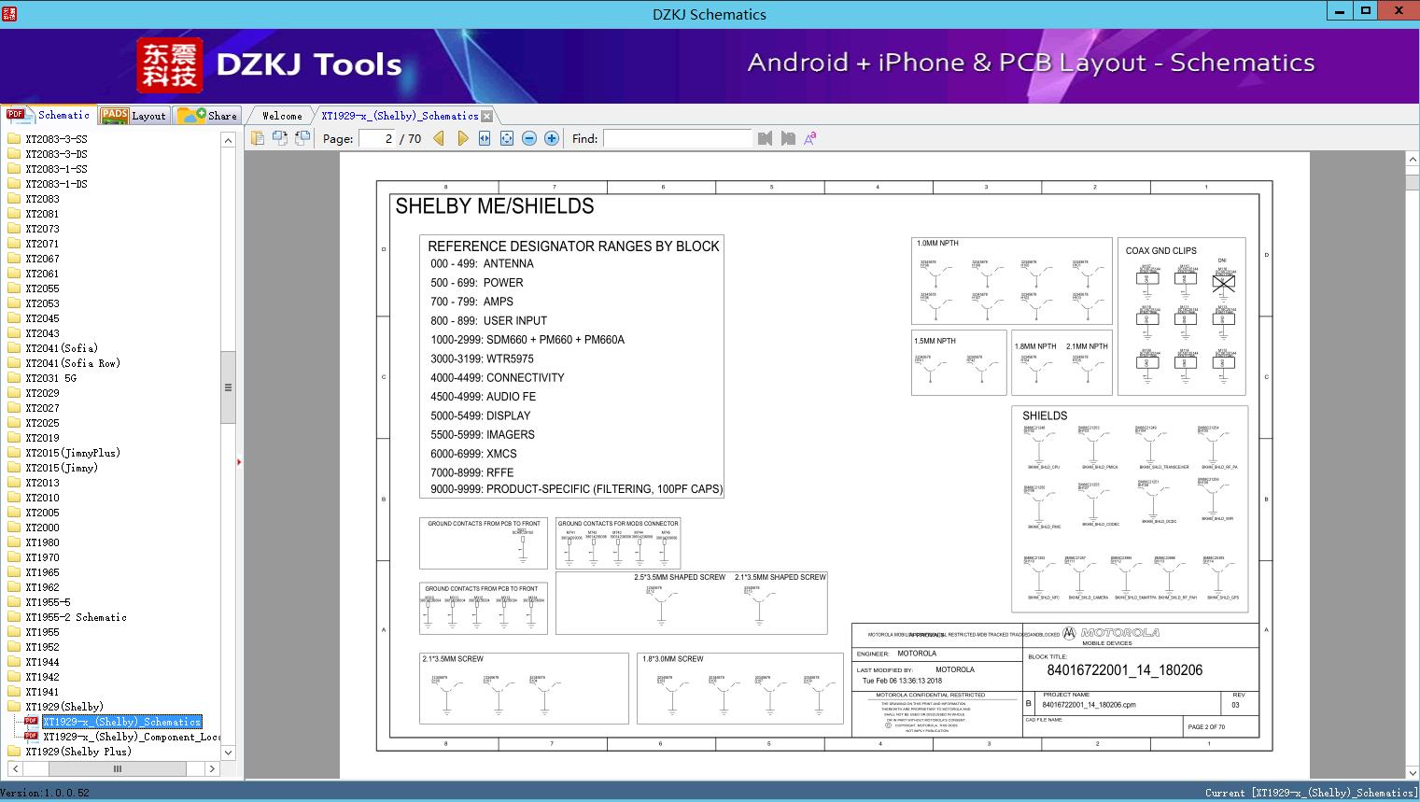This screenshot has width=1420, height=802.
Task: Expand the XT2081 folder
Action: [x=42, y=214]
